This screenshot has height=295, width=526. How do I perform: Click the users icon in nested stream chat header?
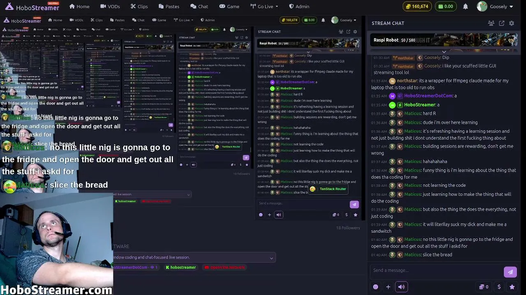[x=341, y=32]
